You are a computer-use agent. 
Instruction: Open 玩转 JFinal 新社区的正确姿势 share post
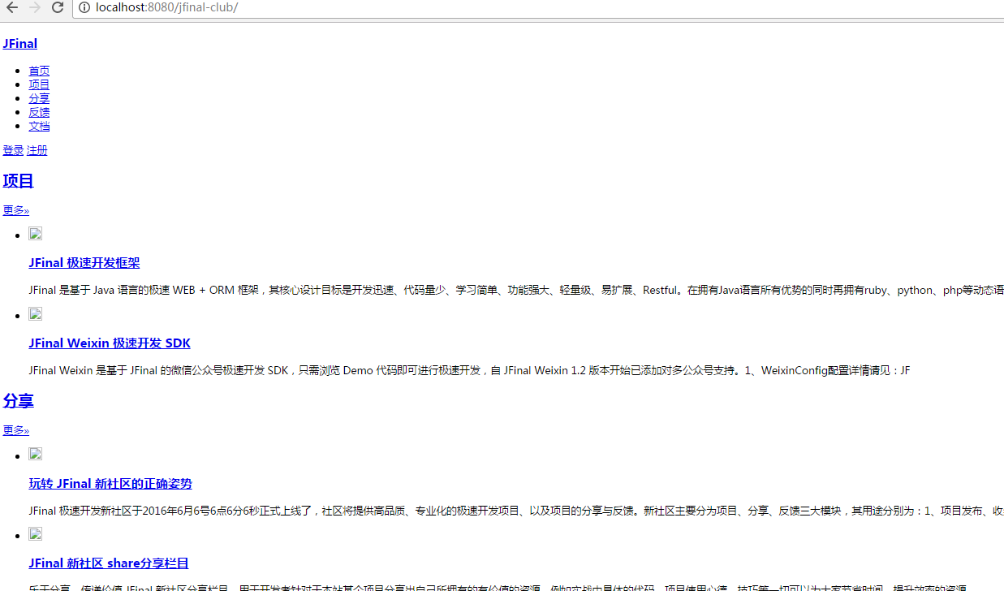[x=110, y=484]
